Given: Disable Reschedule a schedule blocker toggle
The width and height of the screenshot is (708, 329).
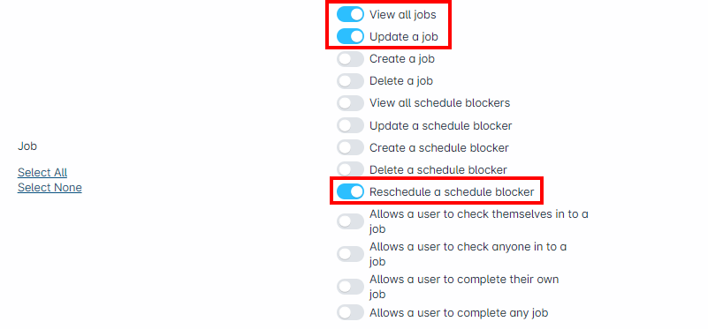Looking at the screenshot, I should coord(350,191).
